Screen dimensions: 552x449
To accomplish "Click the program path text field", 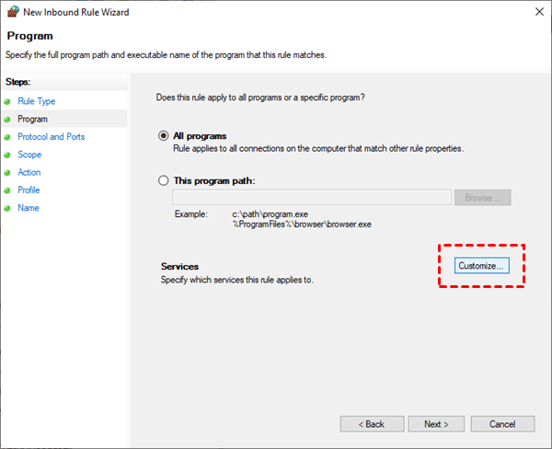I will click(312, 198).
